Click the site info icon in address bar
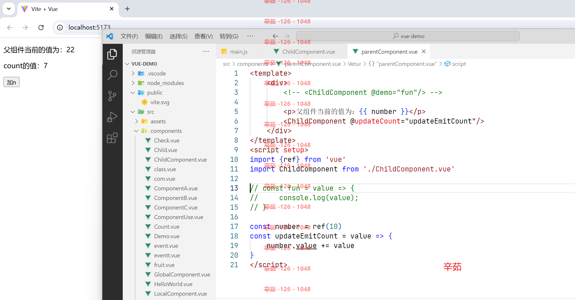 point(60,27)
